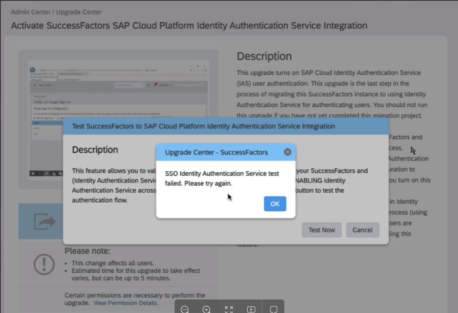Click the 'Activate SuccessFactors SAP Cloud Platform' page heading
Screen dimensions: 458x313
pyautogui.click(x=189, y=26)
